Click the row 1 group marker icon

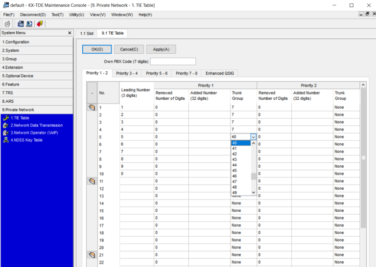(92, 107)
